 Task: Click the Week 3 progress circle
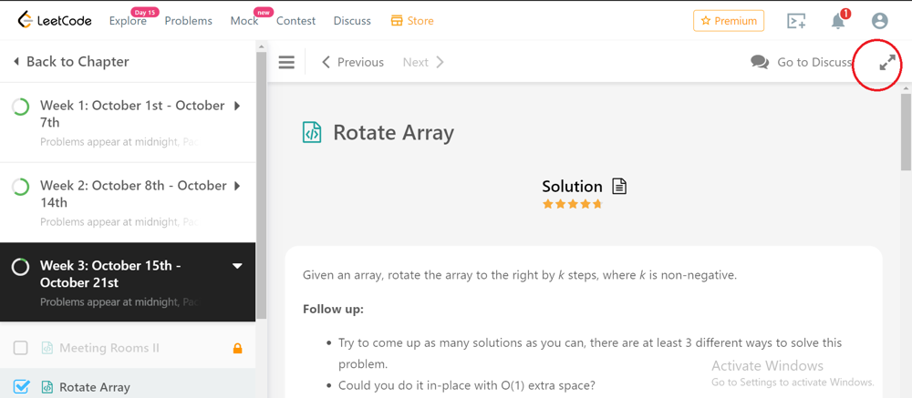point(20,267)
